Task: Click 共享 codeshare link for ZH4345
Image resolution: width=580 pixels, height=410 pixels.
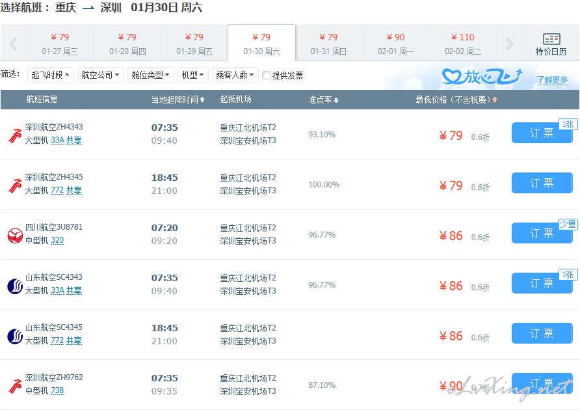Action: 74,191
